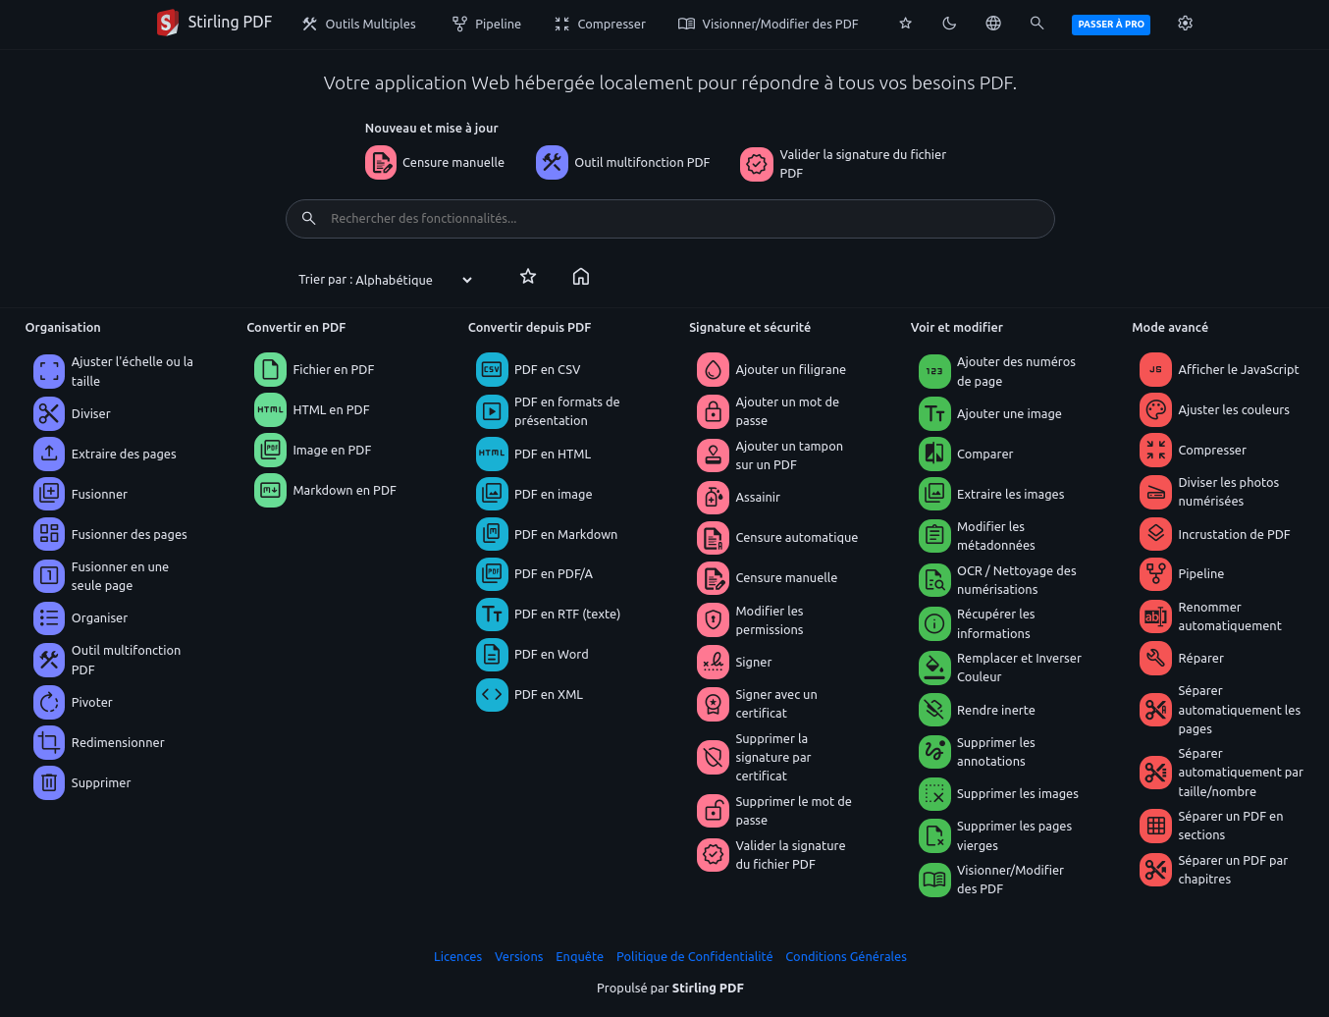Click the Ajouter un filigrane icon
The image size is (1329, 1017).
(713, 369)
